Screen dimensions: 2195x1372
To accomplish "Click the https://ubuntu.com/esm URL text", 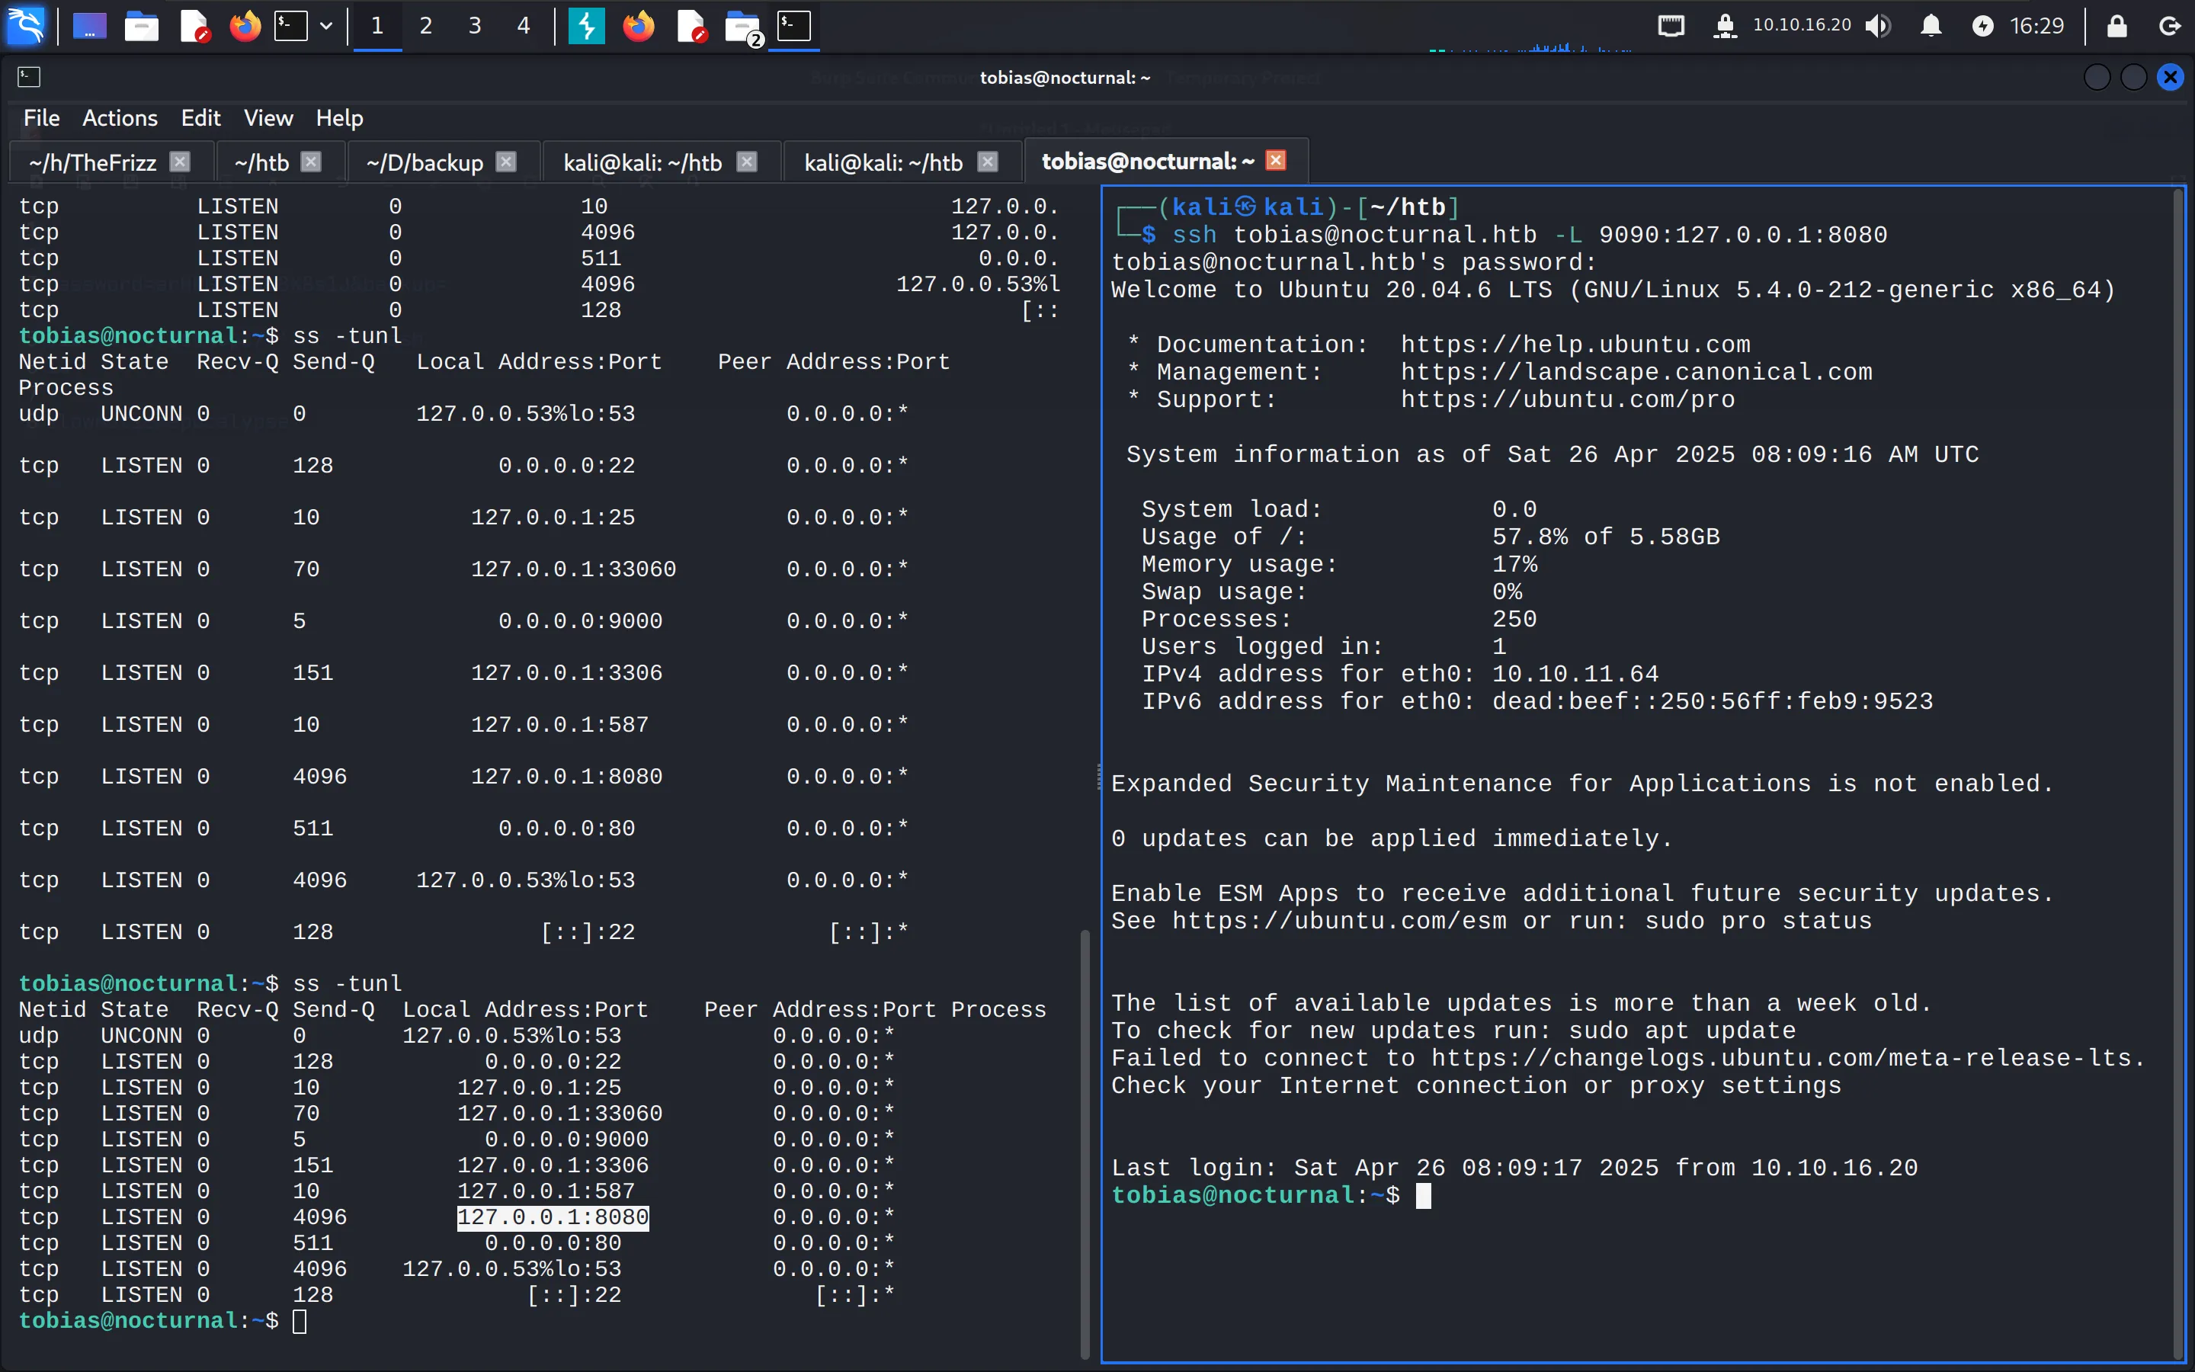I will (1339, 921).
